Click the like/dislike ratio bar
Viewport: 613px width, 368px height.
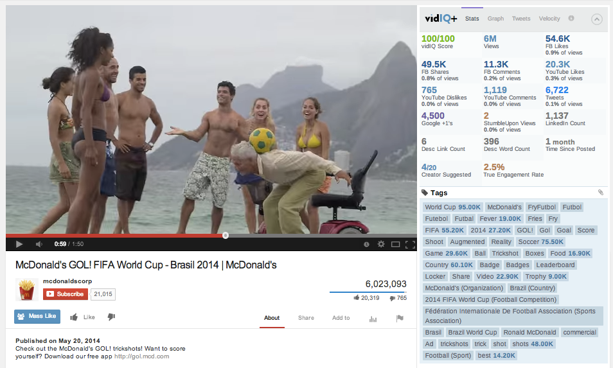click(368, 292)
